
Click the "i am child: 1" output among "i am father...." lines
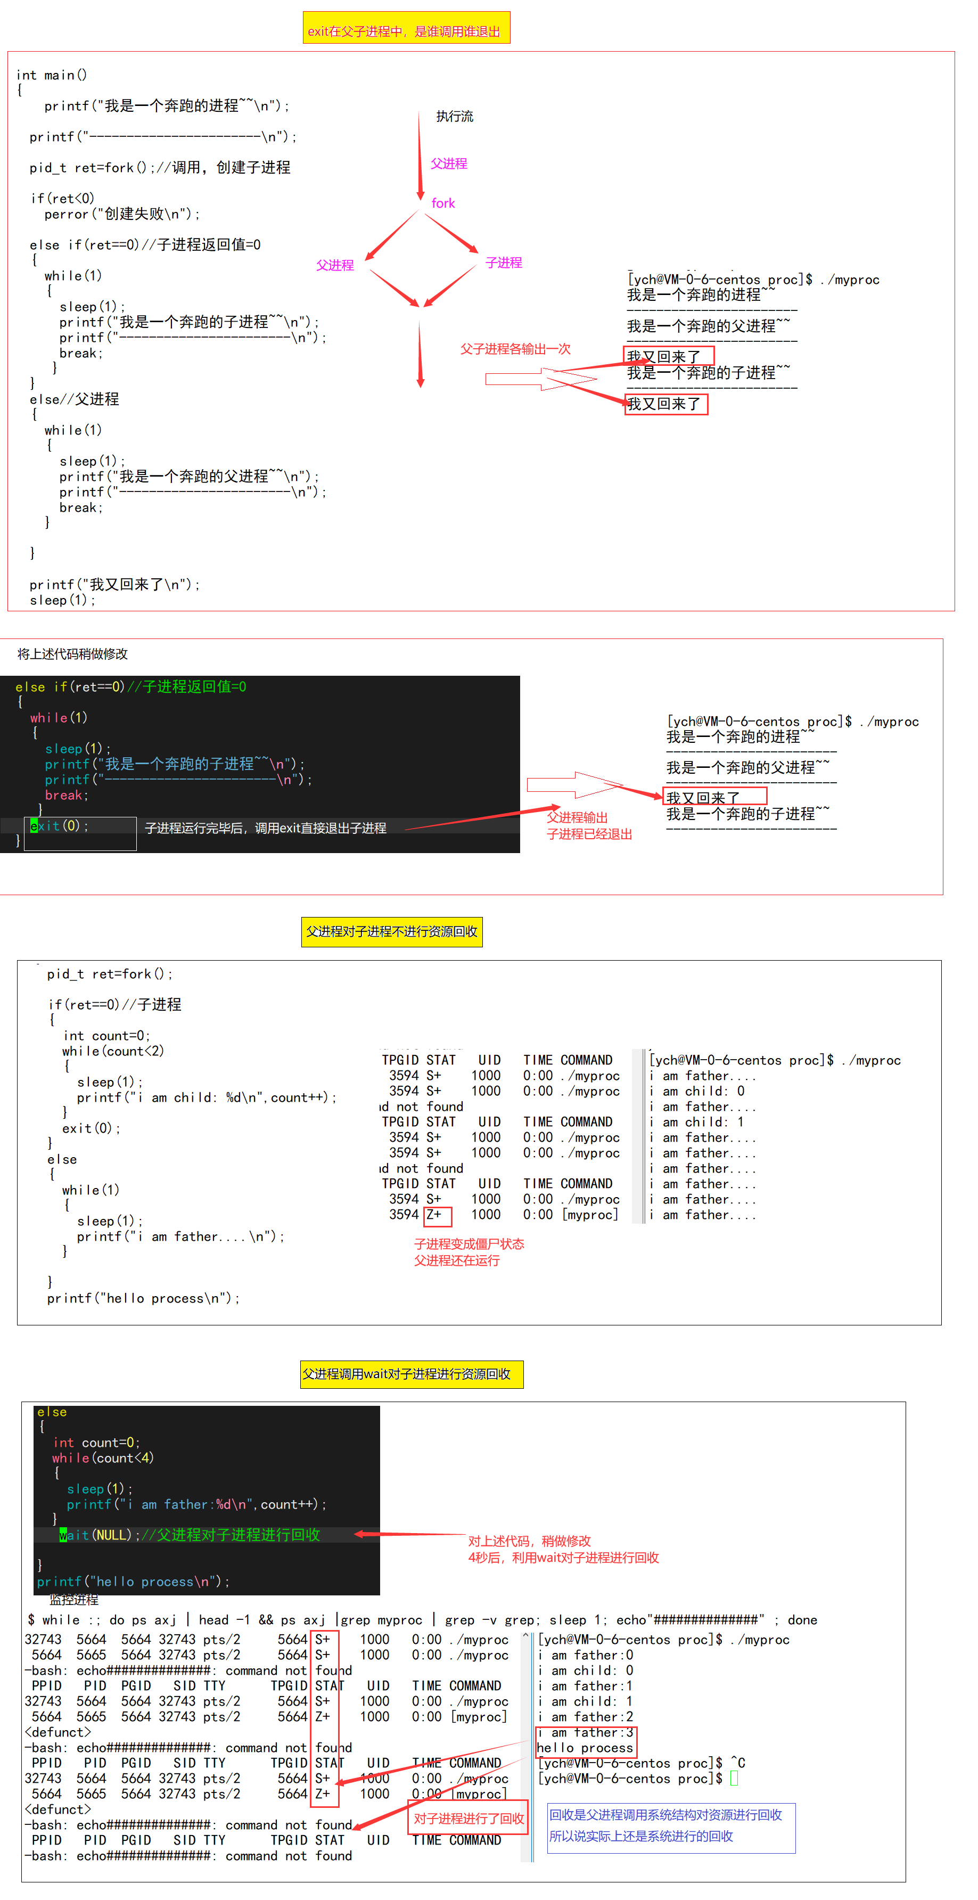[x=697, y=1122]
